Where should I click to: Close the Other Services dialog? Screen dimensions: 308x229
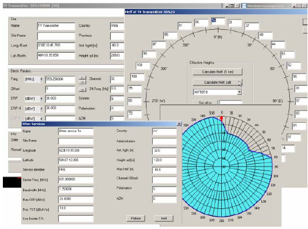pos(179,124)
